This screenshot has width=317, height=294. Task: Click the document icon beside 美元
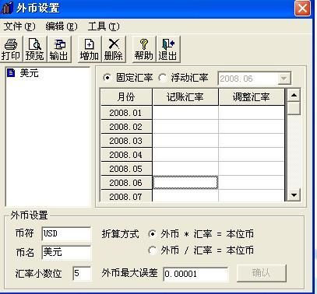point(11,73)
